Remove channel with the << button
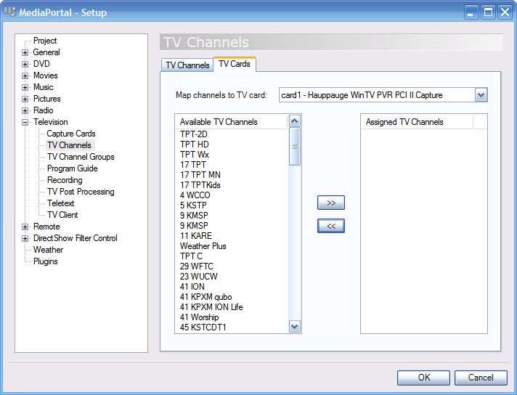The width and height of the screenshot is (517, 395). 331,226
